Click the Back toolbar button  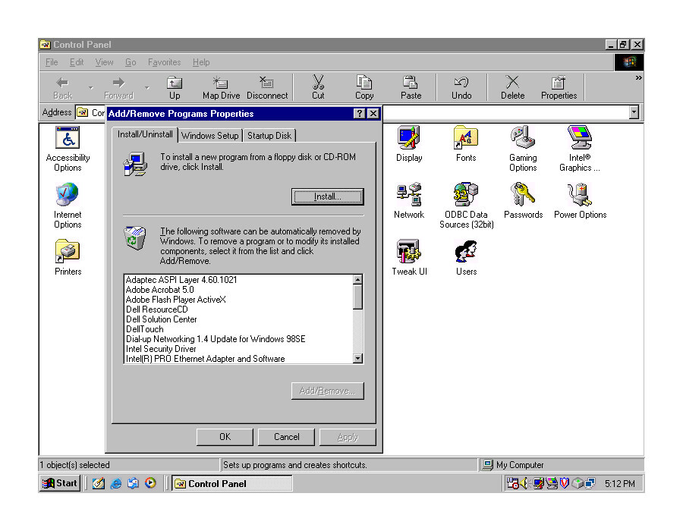(x=63, y=88)
